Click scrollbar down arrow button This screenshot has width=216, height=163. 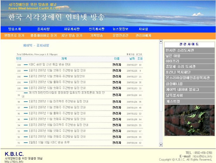tap(161, 144)
